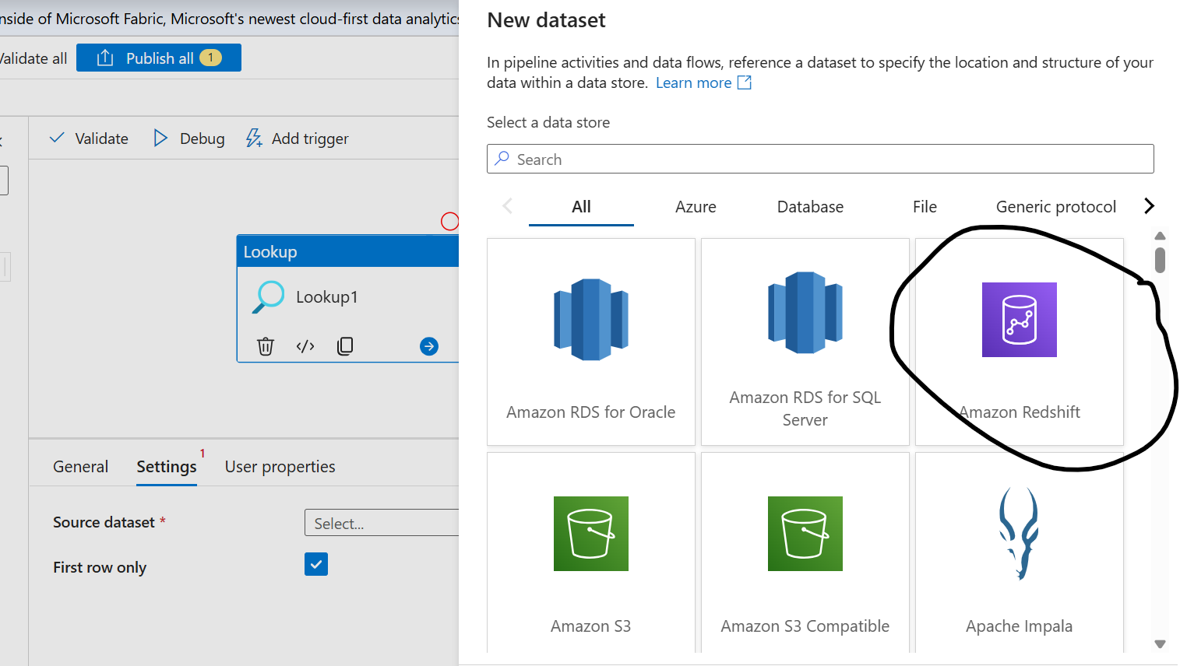Image resolution: width=1180 pixels, height=666 pixels.
Task: Disable the First row only checkbox
Action: coord(315,564)
